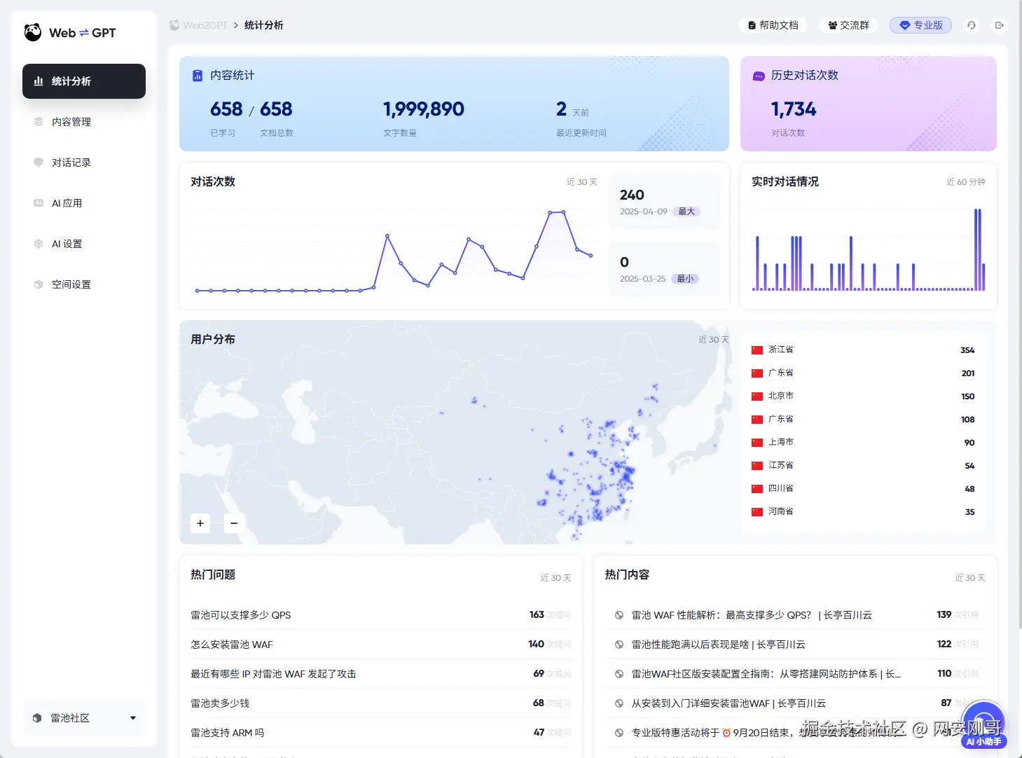Open 交流群 button
This screenshot has height=758, width=1022.
(x=848, y=25)
